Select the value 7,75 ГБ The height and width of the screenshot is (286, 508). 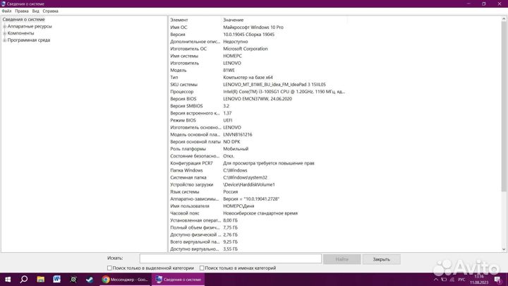click(230, 227)
